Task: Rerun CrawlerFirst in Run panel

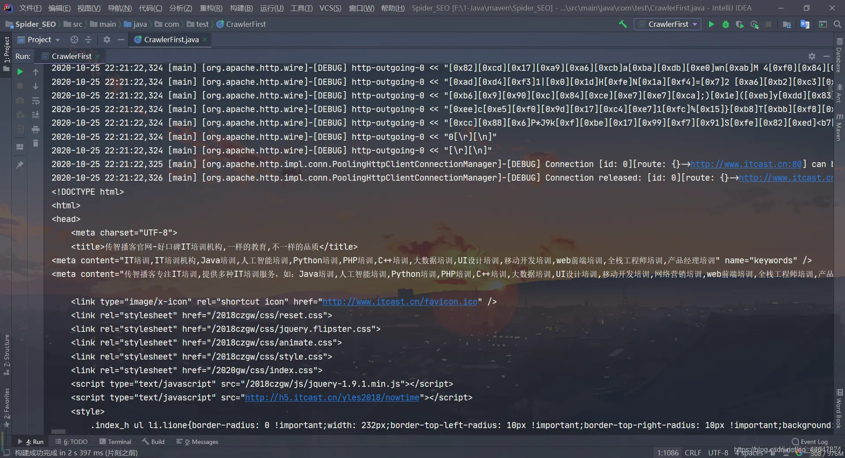Action: click(20, 72)
